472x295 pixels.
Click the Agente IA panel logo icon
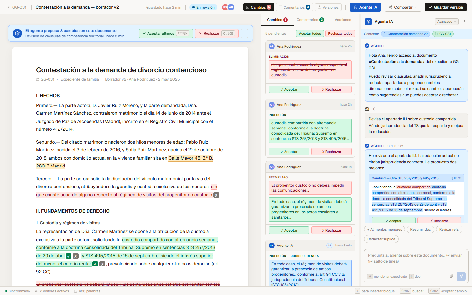coord(368,22)
